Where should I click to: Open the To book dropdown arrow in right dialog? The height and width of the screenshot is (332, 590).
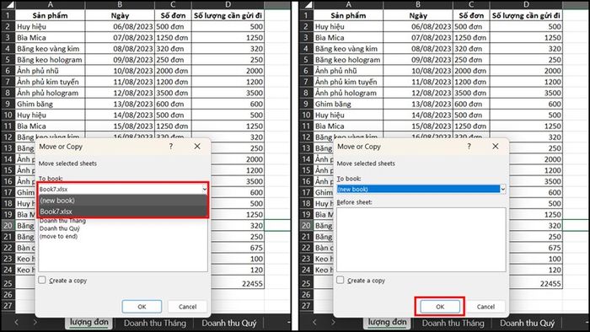[502, 189]
